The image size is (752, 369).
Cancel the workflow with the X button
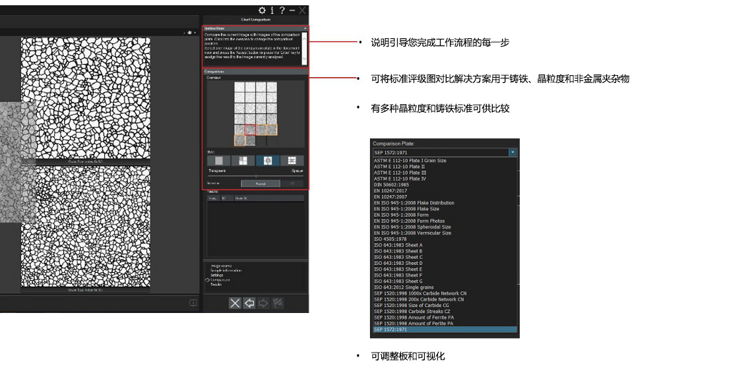pyautogui.click(x=235, y=303)
